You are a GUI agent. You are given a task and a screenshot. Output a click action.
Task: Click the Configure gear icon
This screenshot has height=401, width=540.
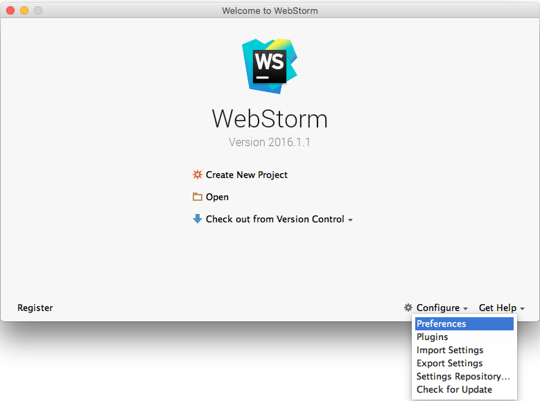tap(408, 308)
